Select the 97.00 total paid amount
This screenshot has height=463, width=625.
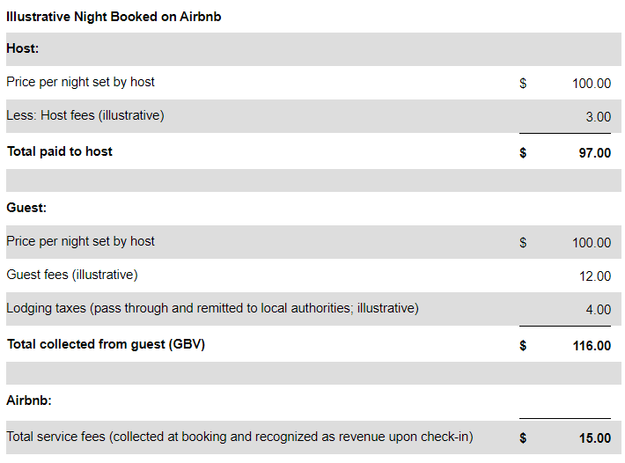(x=594, y=152)
